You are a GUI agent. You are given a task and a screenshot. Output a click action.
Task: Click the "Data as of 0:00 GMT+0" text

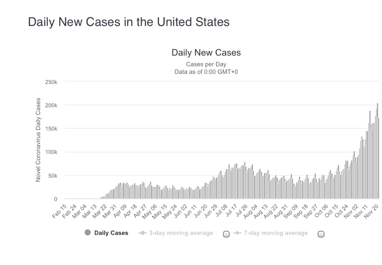pos(206,71)
